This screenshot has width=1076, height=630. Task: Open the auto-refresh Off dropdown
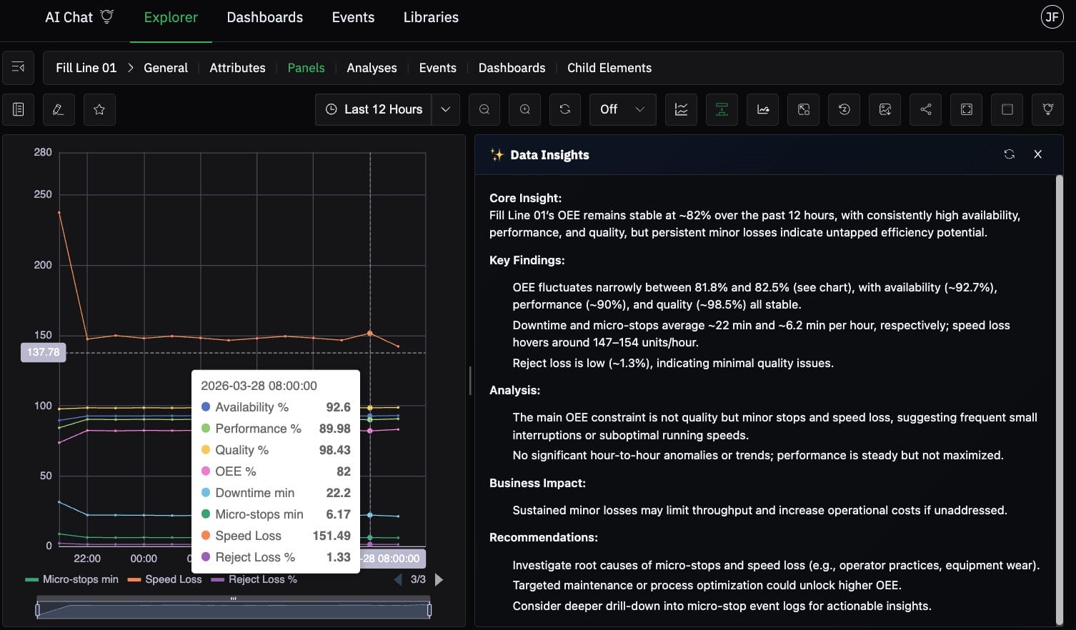[x=622, y=109]
